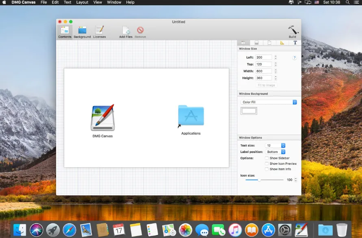Click the Spotlight search icon
Screen dimensions: 362x238
(347, 2)
